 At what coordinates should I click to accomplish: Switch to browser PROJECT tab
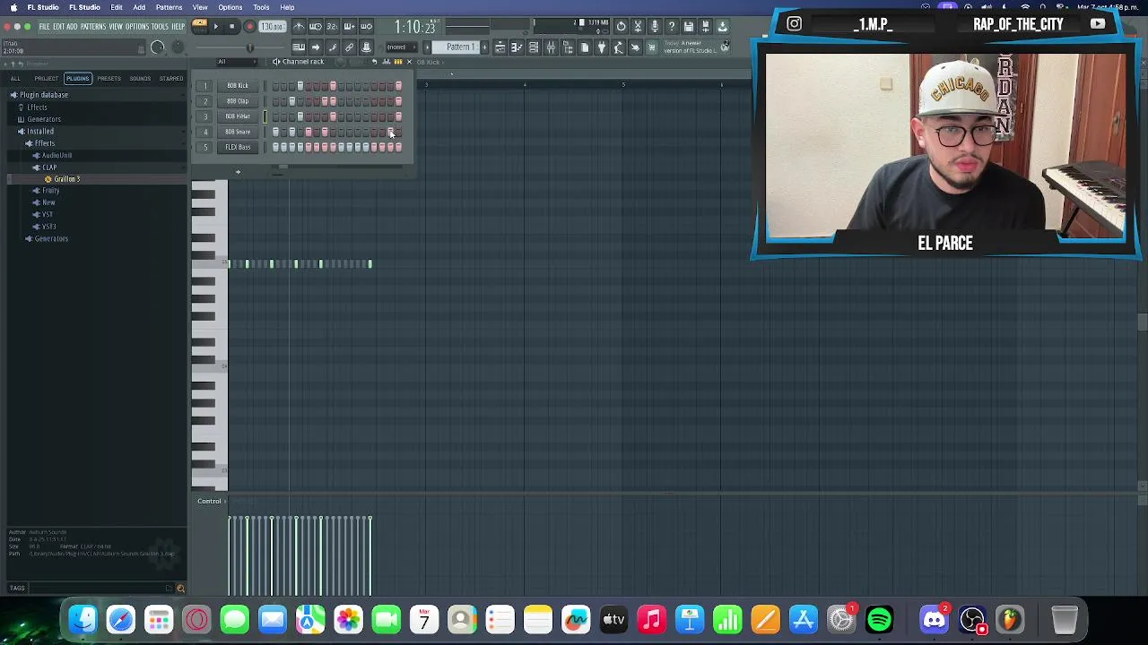click(x=46, y=78)
